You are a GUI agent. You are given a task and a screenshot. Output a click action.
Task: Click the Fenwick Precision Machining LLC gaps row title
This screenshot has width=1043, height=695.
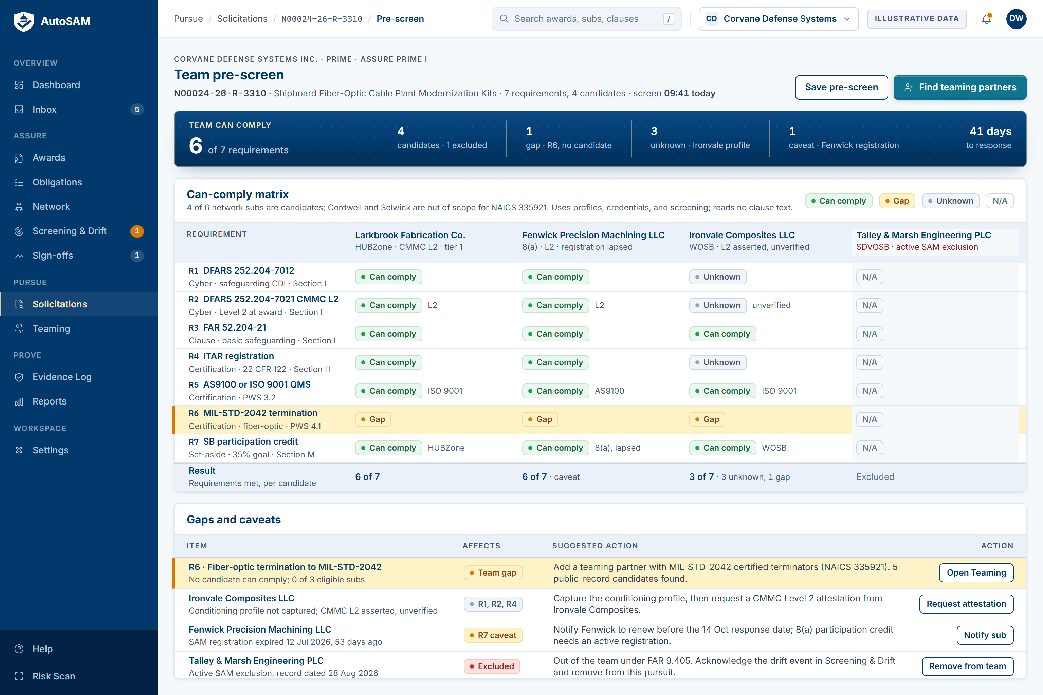tap(260, 630)
